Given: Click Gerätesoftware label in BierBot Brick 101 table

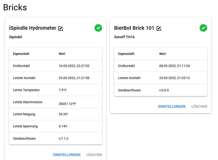Looking at the screenshot, I should point(130,90).
